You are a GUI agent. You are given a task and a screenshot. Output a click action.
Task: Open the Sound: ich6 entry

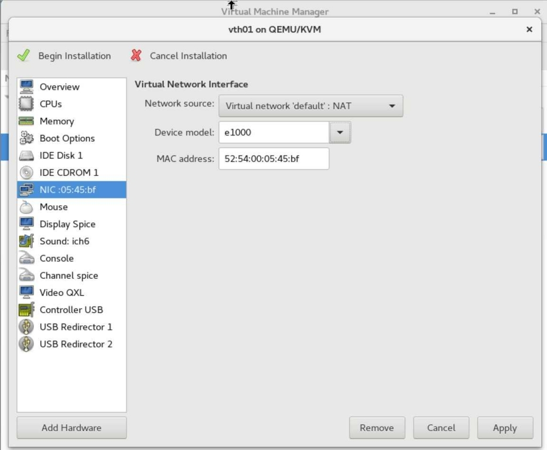(72, 241)
